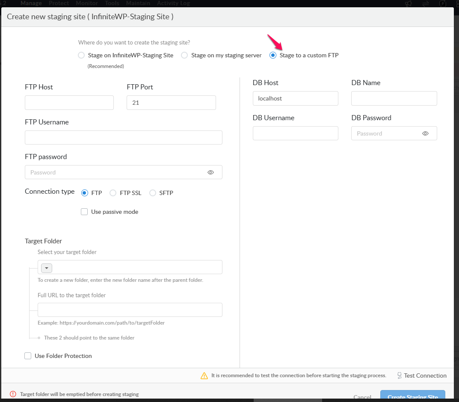The width and height of the screenshot is (459, 402).
Task: Choose FTP SSL connection type
Action: tap(113, 193)
